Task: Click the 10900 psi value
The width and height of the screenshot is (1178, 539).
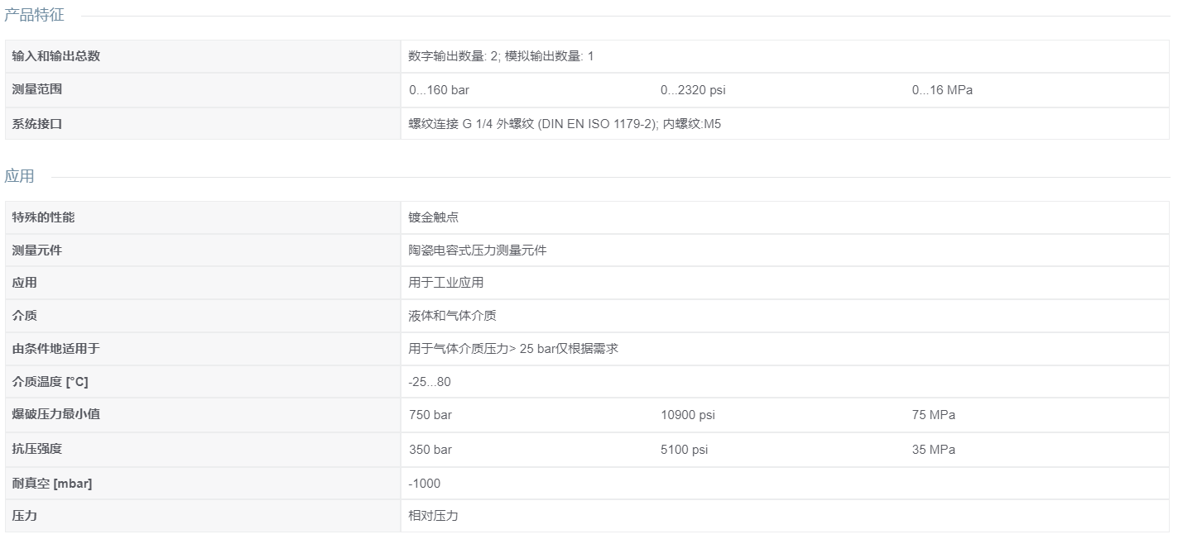Action: point(687,415)
